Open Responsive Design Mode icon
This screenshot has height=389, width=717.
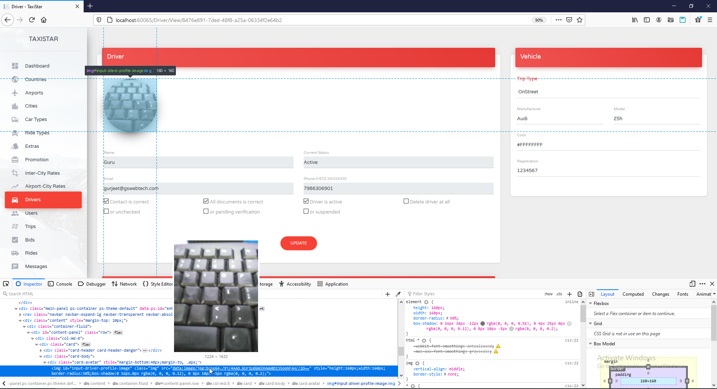click(692, 284)
